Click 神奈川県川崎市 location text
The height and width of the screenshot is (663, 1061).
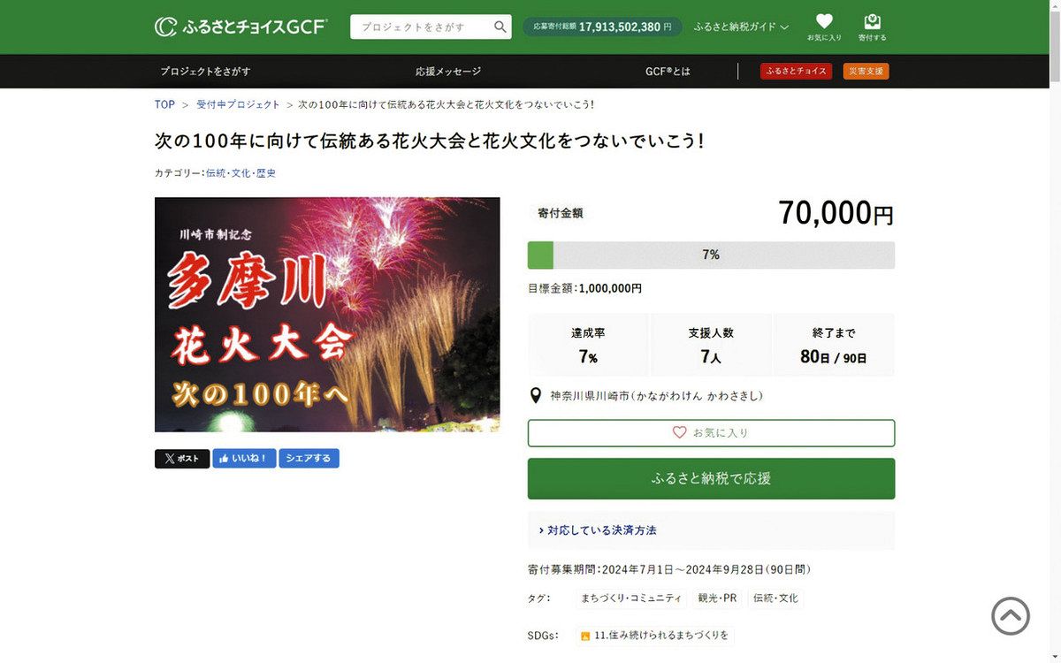pos(656,396)
